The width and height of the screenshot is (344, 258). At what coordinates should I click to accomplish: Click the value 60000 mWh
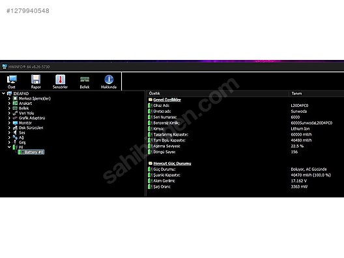[301, 134]
